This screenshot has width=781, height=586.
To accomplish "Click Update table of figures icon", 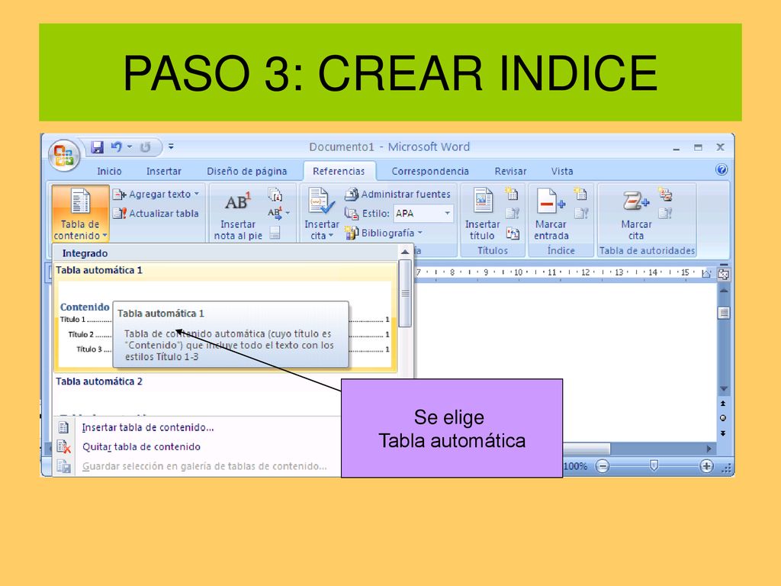I will (x=512, y=214).
